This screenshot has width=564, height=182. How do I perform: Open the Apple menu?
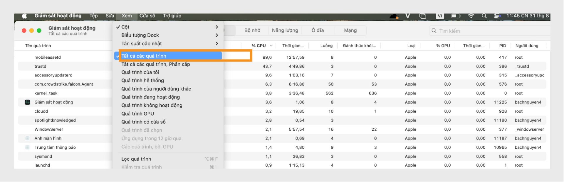pyautogui.click(x=24, y=16)
